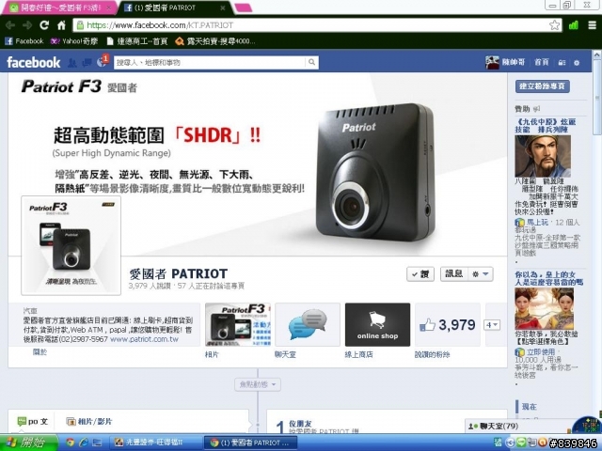The width and height of the screenshot is (602, 451).
Task: Open the chat room speech bubbles tile
Action: (308, 324)
